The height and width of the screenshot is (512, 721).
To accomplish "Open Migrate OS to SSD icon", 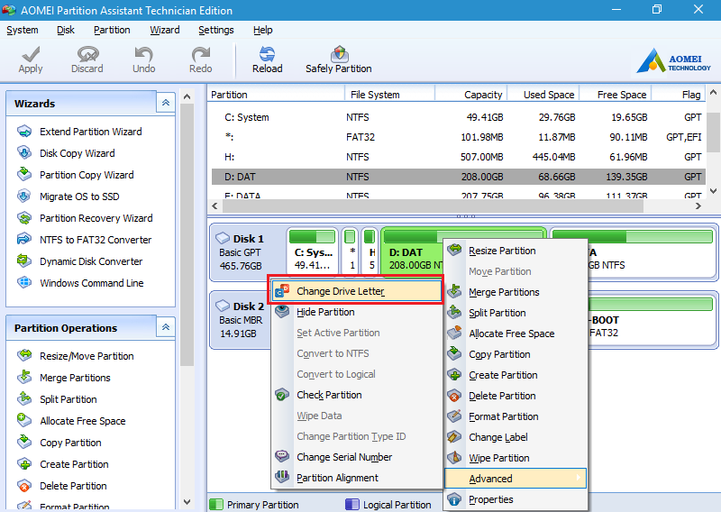I will [24, 197].
